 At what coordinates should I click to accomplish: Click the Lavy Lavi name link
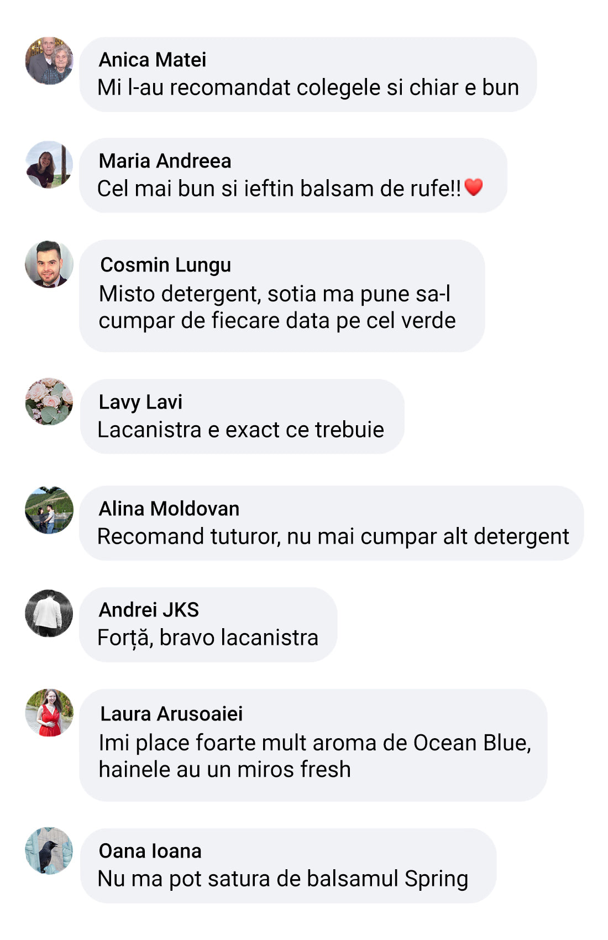(140, 402)
